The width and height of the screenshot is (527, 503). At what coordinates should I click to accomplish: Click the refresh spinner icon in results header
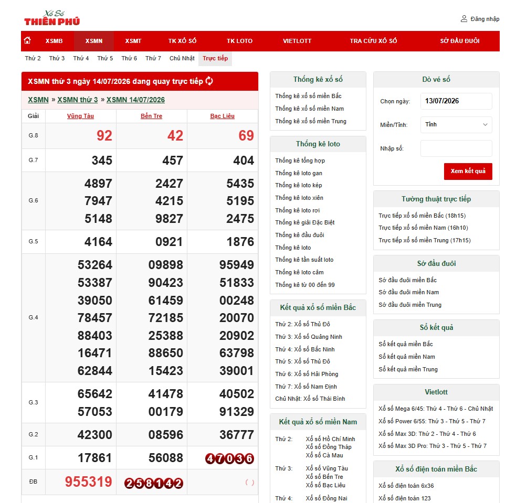(x=209, y=81)
